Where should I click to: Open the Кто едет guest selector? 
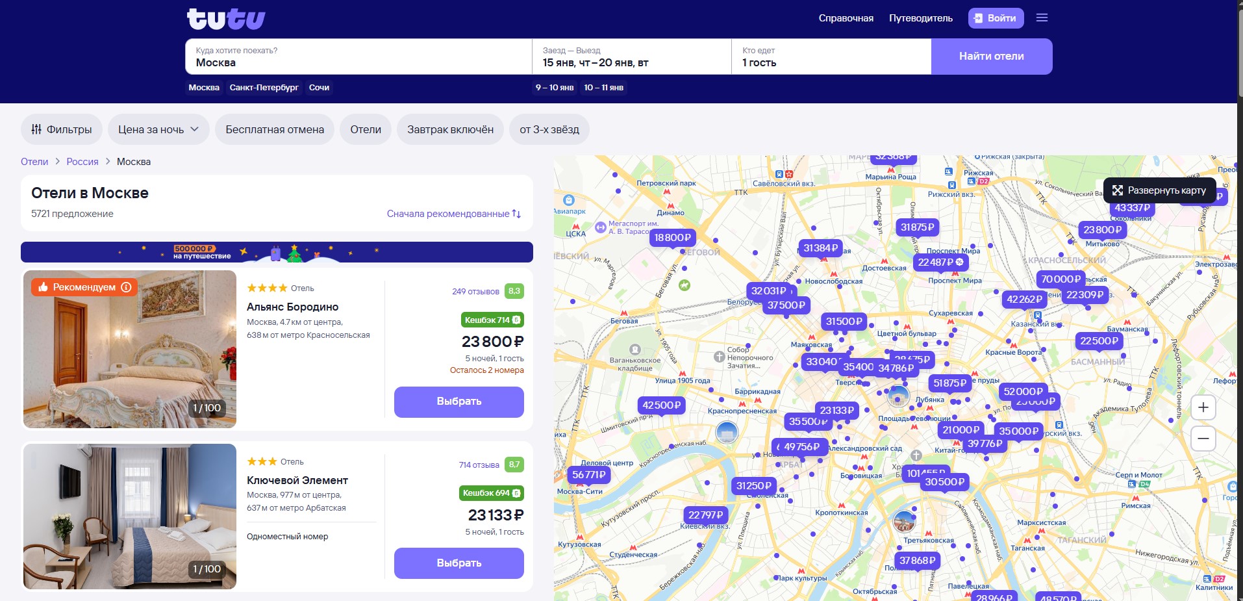(x=831, y=57)
